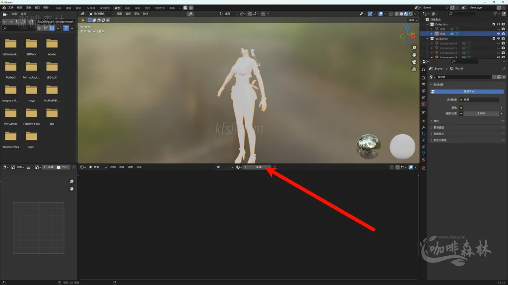Click the image editor pan hand
Viewport: 508px width, 285px height.
(x=71, y=189)
